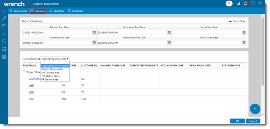Switch to the Task Details tab
The height and width of the screenshot is (129, 270).
[x=18, y=11]
